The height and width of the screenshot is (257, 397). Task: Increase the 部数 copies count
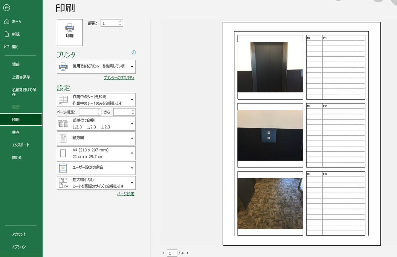click(120, 21)
